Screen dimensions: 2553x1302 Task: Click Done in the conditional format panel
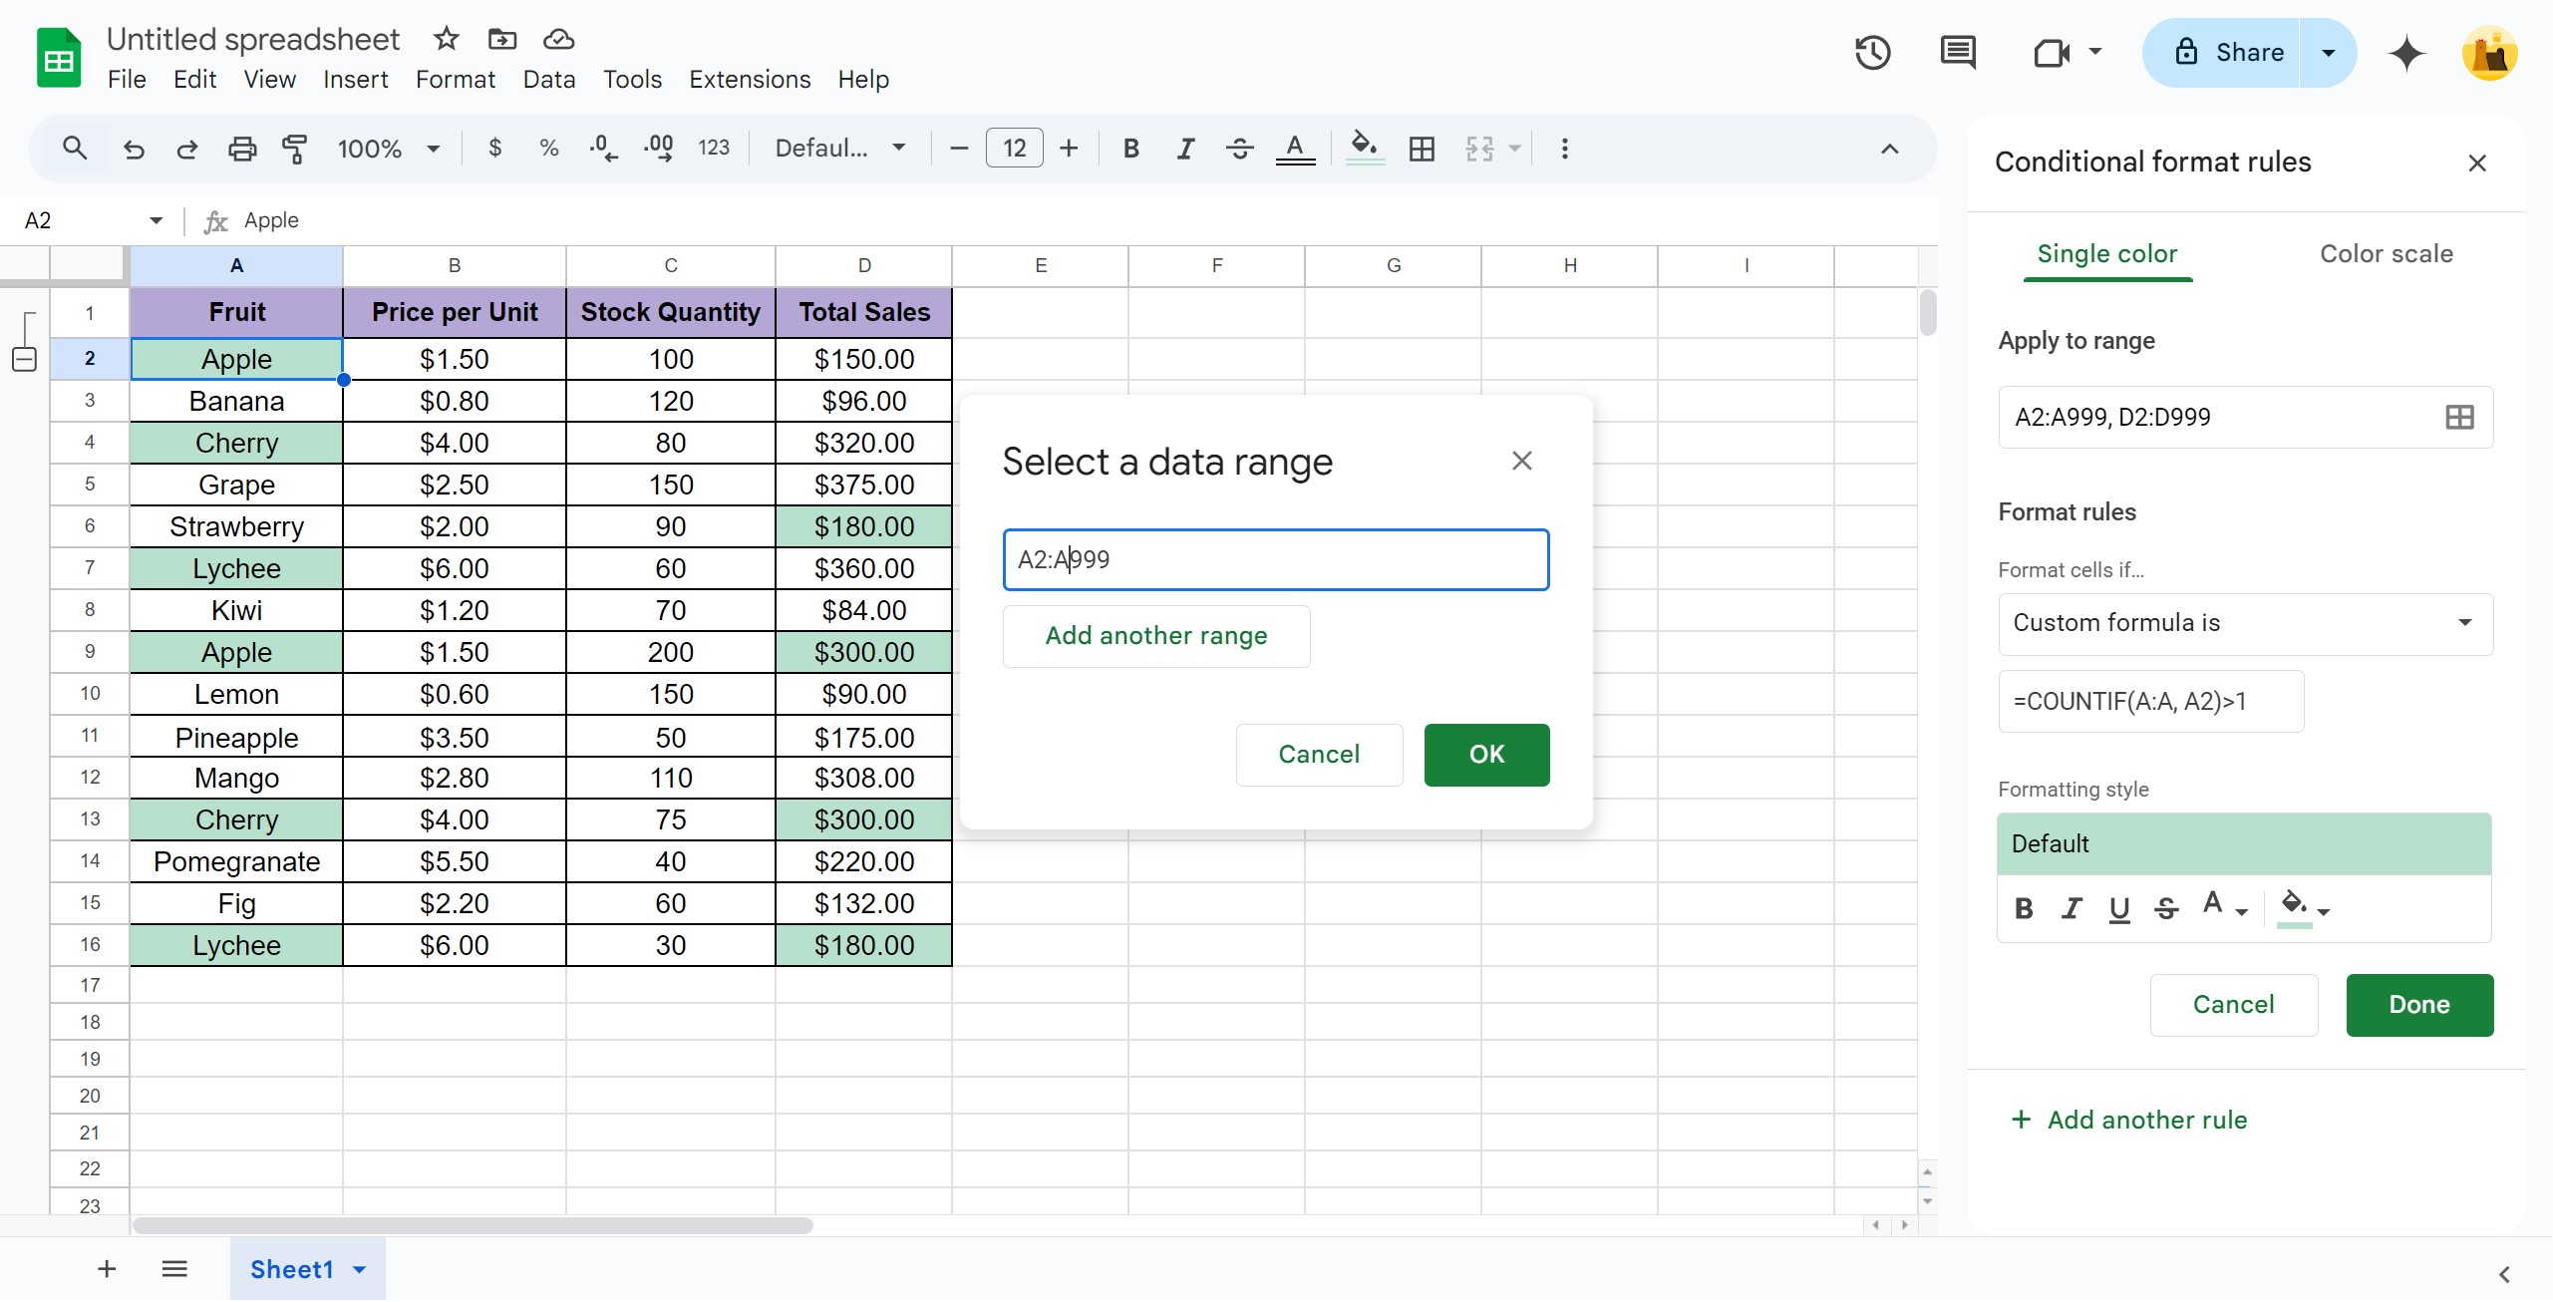tap(2419, 1005)
